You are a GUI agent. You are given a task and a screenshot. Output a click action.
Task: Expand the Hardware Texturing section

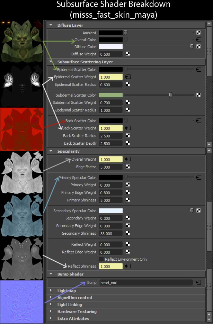click(x=51, y=311)
